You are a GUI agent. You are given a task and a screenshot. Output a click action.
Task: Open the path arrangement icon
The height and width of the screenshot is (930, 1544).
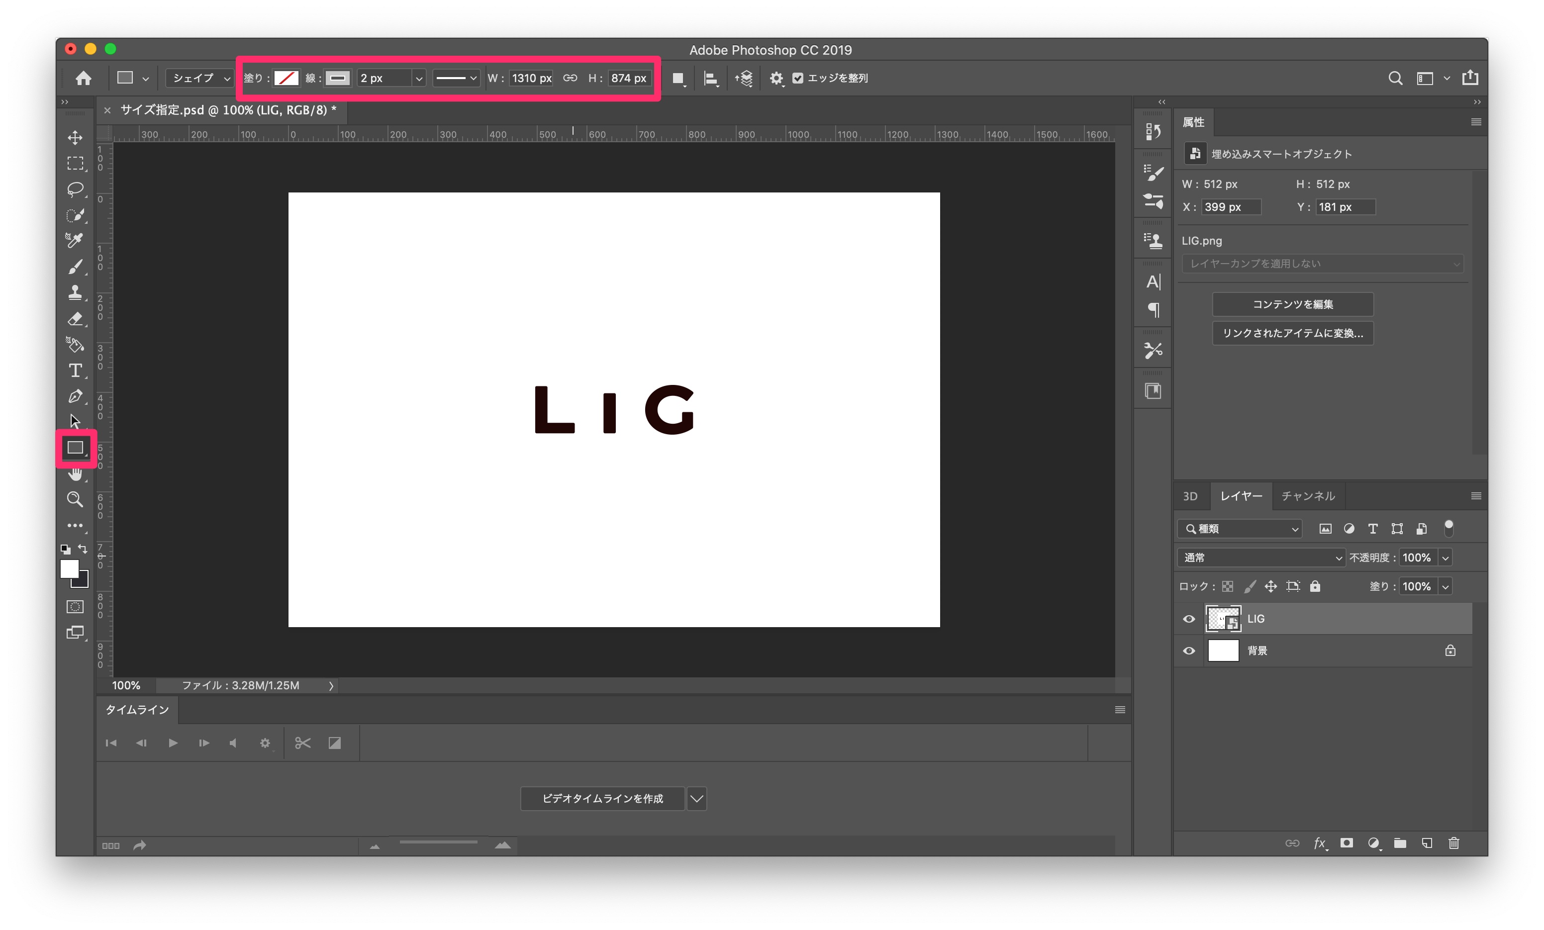(x=744, y=79)
